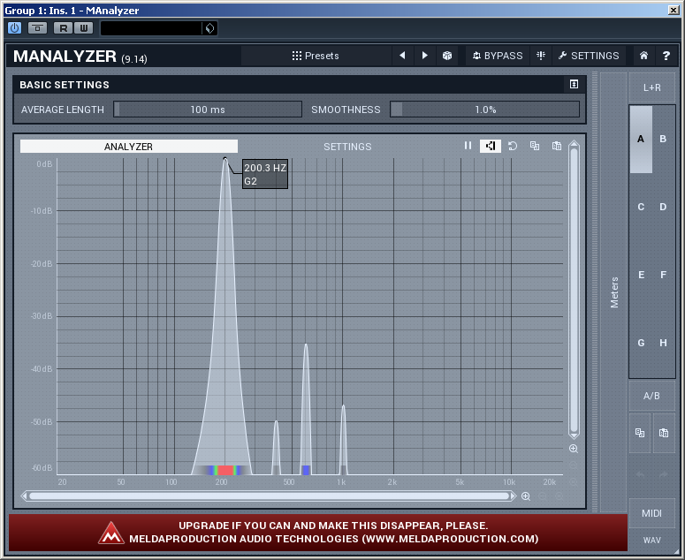Pause the analyzer display

pos(468,146)
